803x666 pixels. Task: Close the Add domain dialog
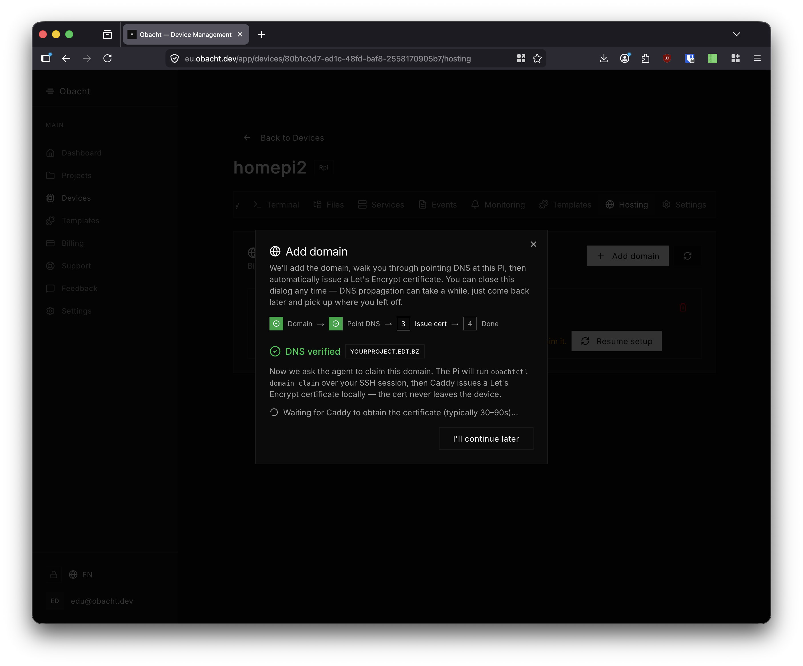534,244
